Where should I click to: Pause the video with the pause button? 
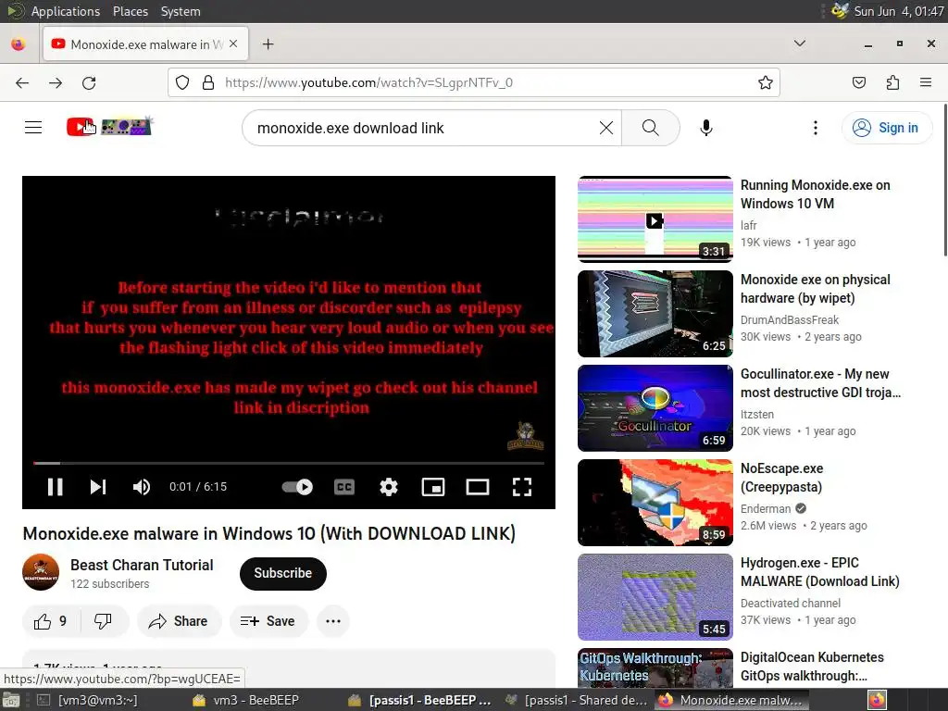point(55,487)
